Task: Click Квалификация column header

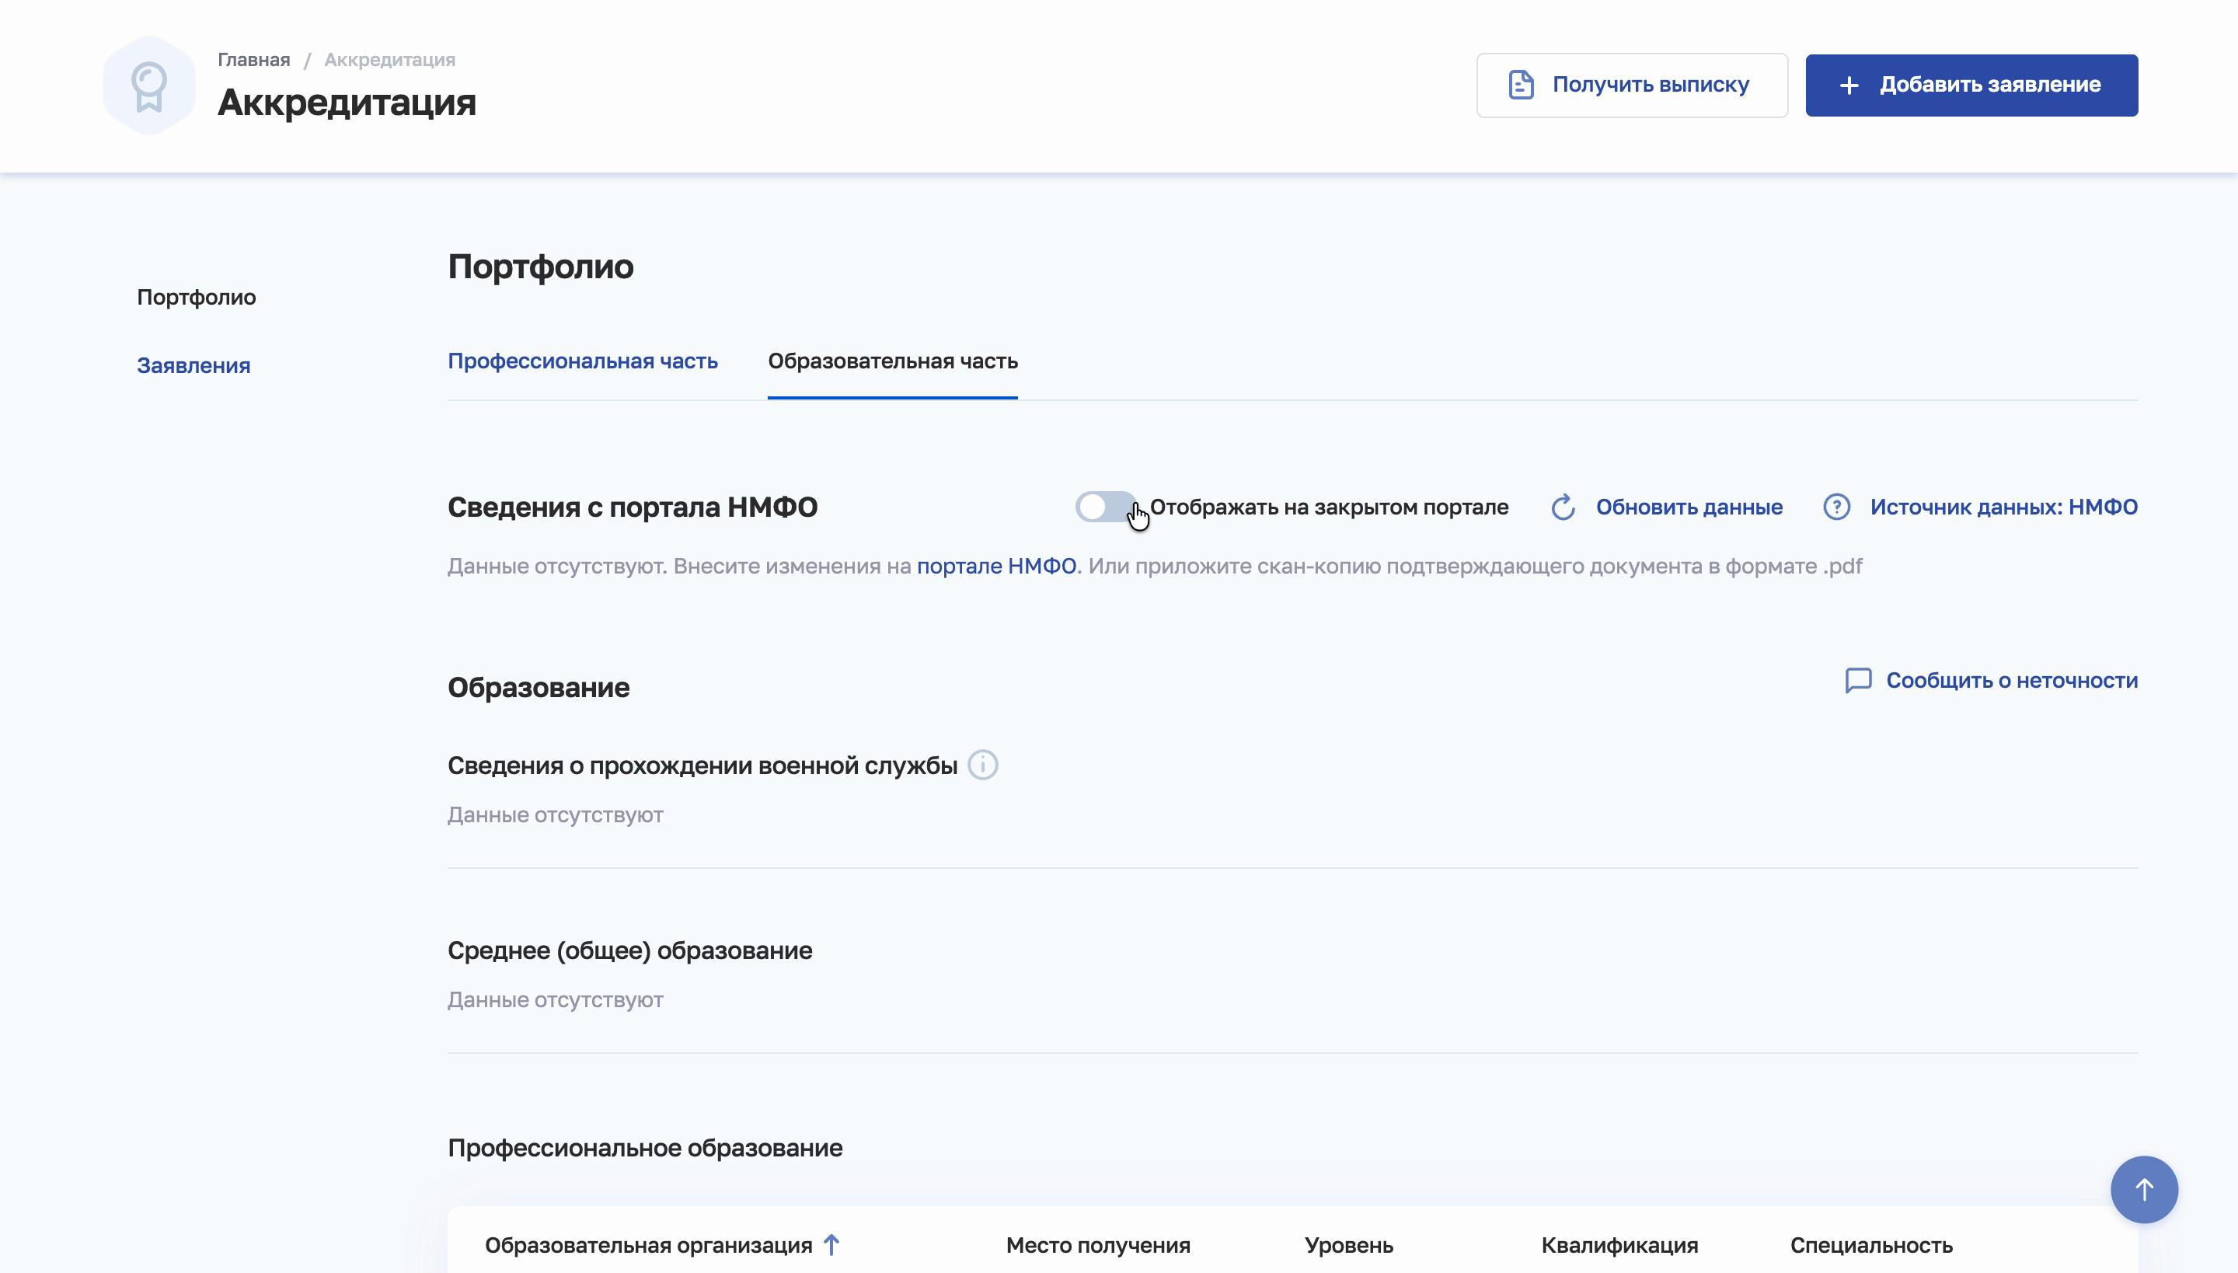Action: tap(1619, 1245)
